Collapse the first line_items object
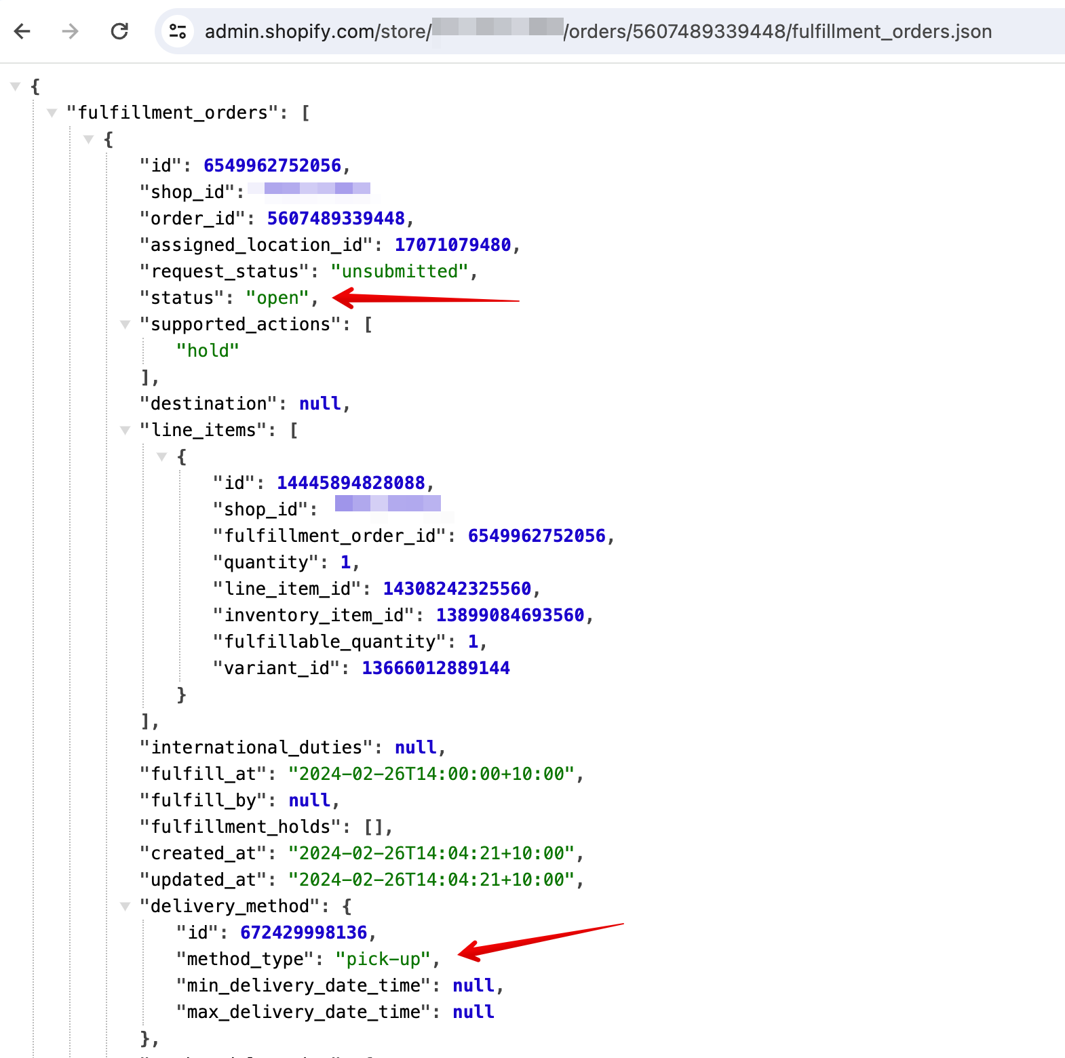Screen dimensions: 1065x1058 162,456
